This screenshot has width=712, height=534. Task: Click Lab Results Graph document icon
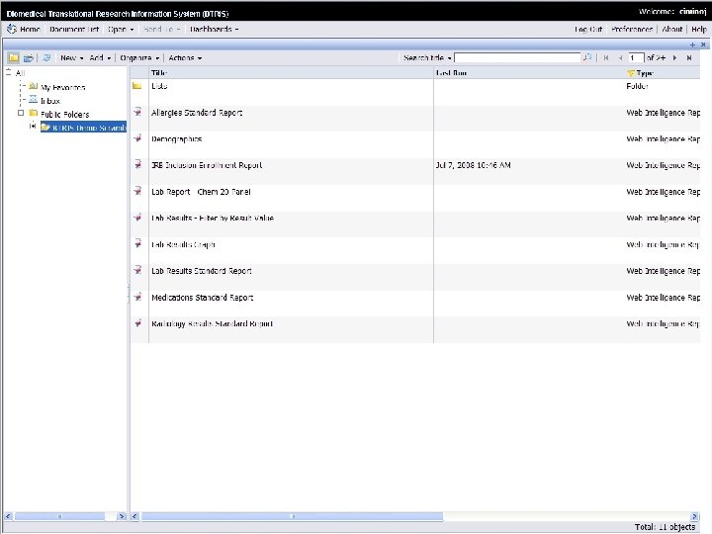click(x=137, y=243)
